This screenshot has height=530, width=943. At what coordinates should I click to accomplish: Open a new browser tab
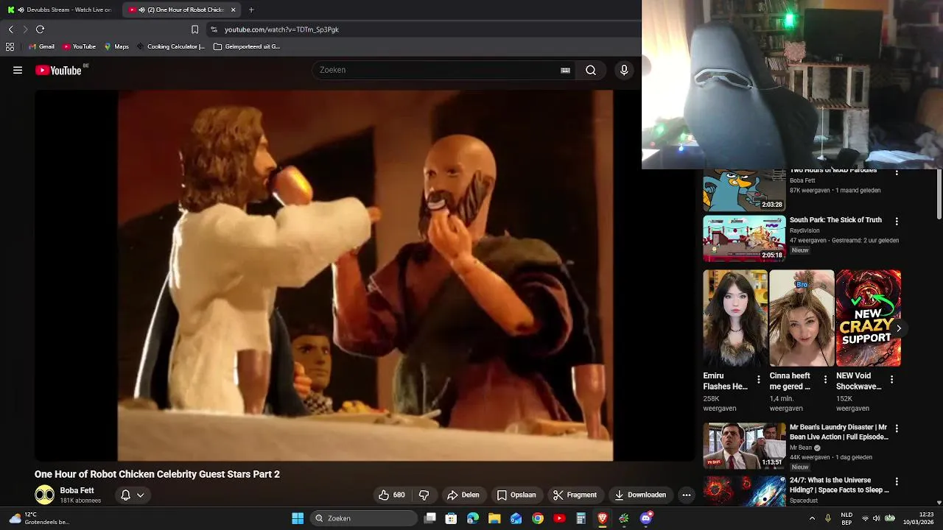tap(251, 10)
